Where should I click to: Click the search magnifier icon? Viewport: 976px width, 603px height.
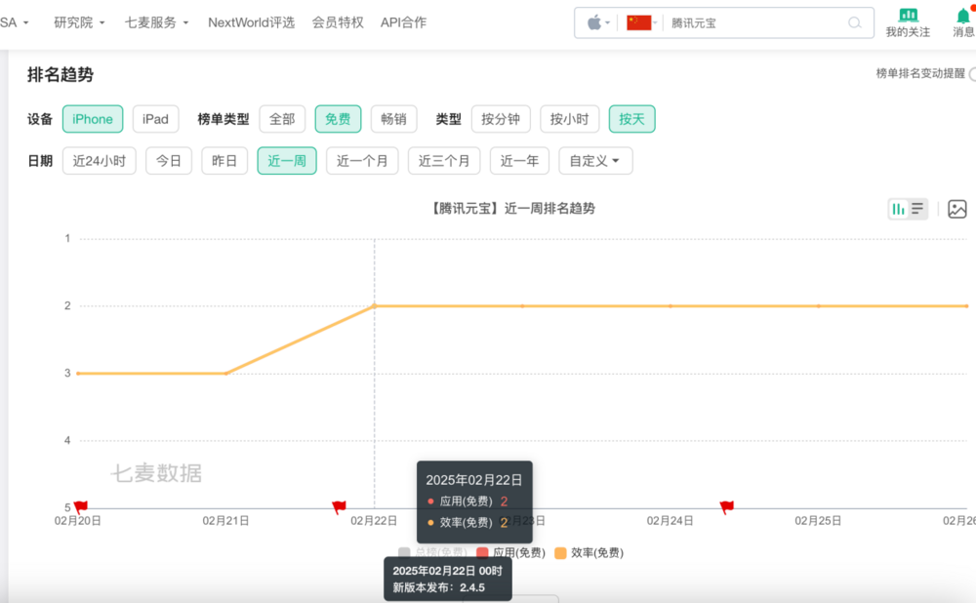pyautogui.click(x=854, y=22)
